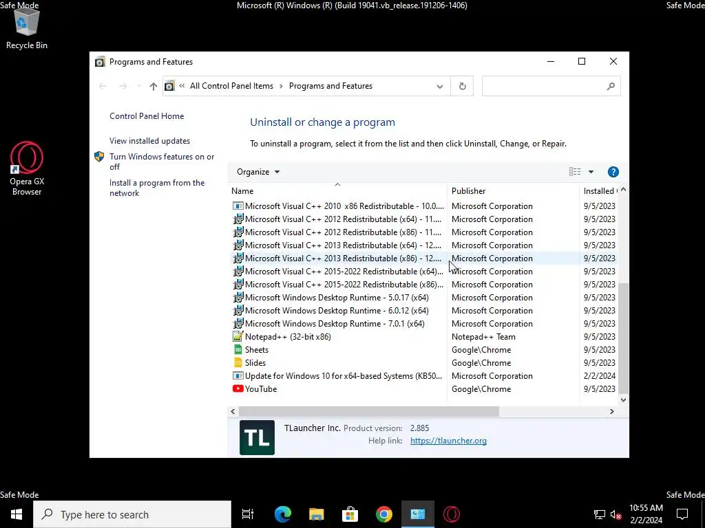Open the tlauncher.org help link
This screenshot has width=705, height=528.
click(448, 441)
